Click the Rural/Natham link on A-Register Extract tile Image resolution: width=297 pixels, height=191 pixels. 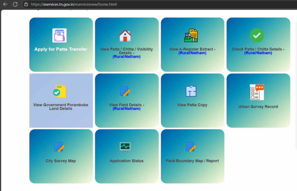click(x=192, y=53)
